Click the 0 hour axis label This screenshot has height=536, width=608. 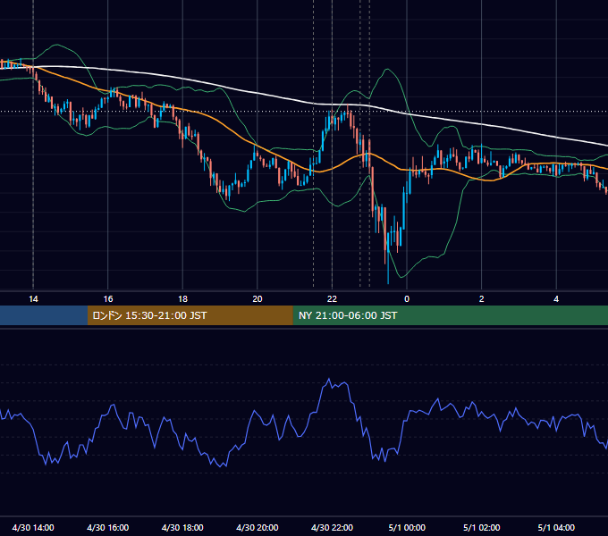(407, 299)
